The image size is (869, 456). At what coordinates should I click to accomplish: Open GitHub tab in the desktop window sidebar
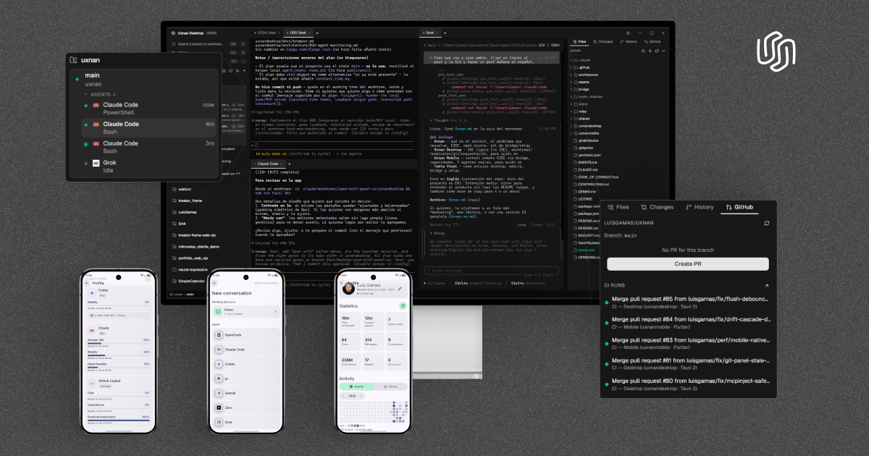(652, 41)
